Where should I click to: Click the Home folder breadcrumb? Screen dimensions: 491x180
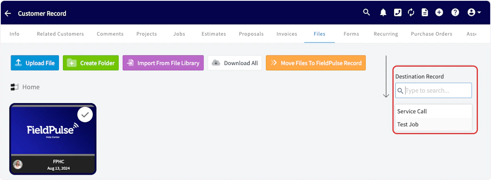[x=25, y=87]
